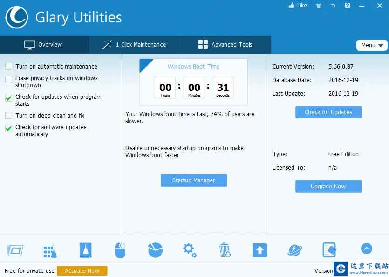Open the context menu manager mouse icon
The image size is (389, 277).
pyautogui.click(x=120, y=250)
